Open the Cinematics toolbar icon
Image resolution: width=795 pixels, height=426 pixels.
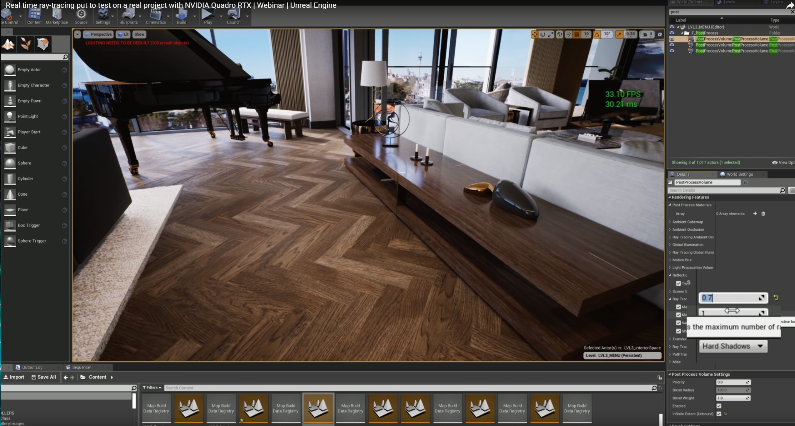(155, 16)
